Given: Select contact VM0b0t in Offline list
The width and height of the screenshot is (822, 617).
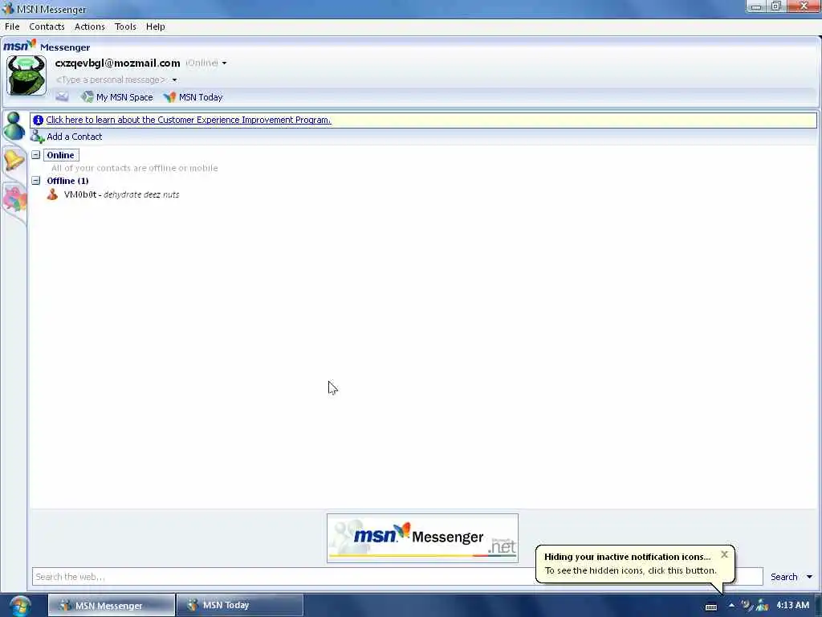Looking at the screenshot, I should pos(121,194).
